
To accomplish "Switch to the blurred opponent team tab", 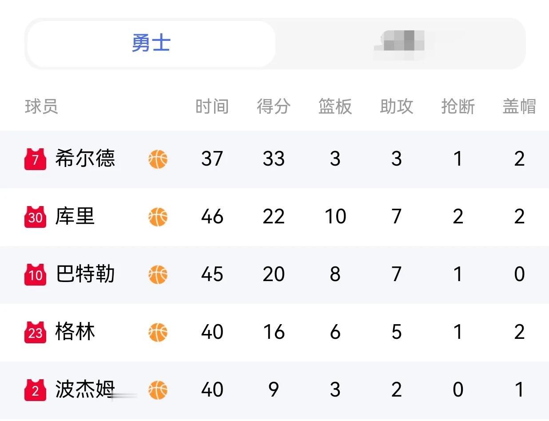I will point(400,44).
